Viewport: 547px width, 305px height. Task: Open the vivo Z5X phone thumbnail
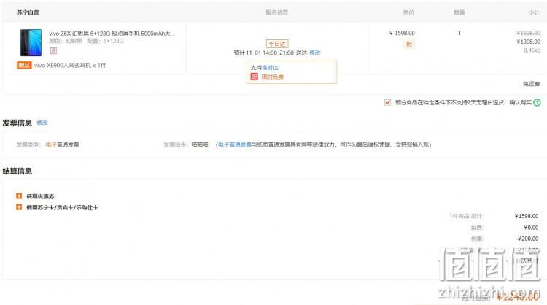pos(31,42)
